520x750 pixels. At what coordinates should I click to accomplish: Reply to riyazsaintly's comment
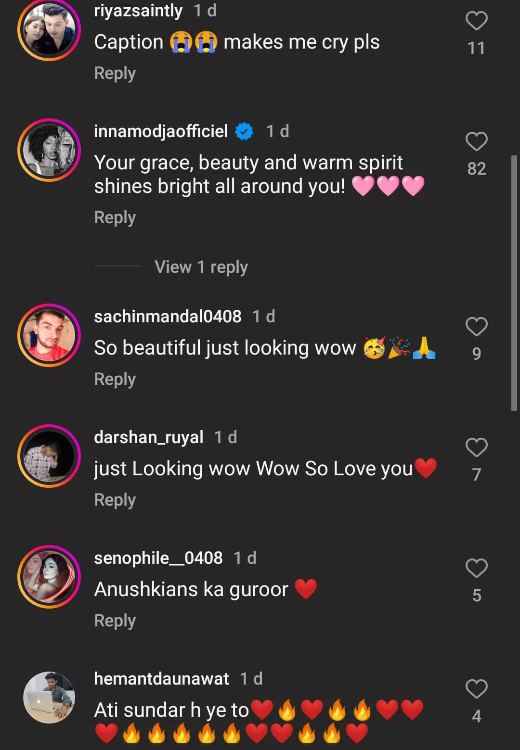[115, 73]
